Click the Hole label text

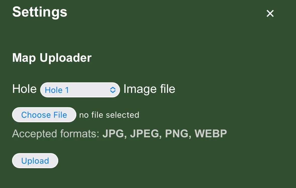click(x=24, y=89)
